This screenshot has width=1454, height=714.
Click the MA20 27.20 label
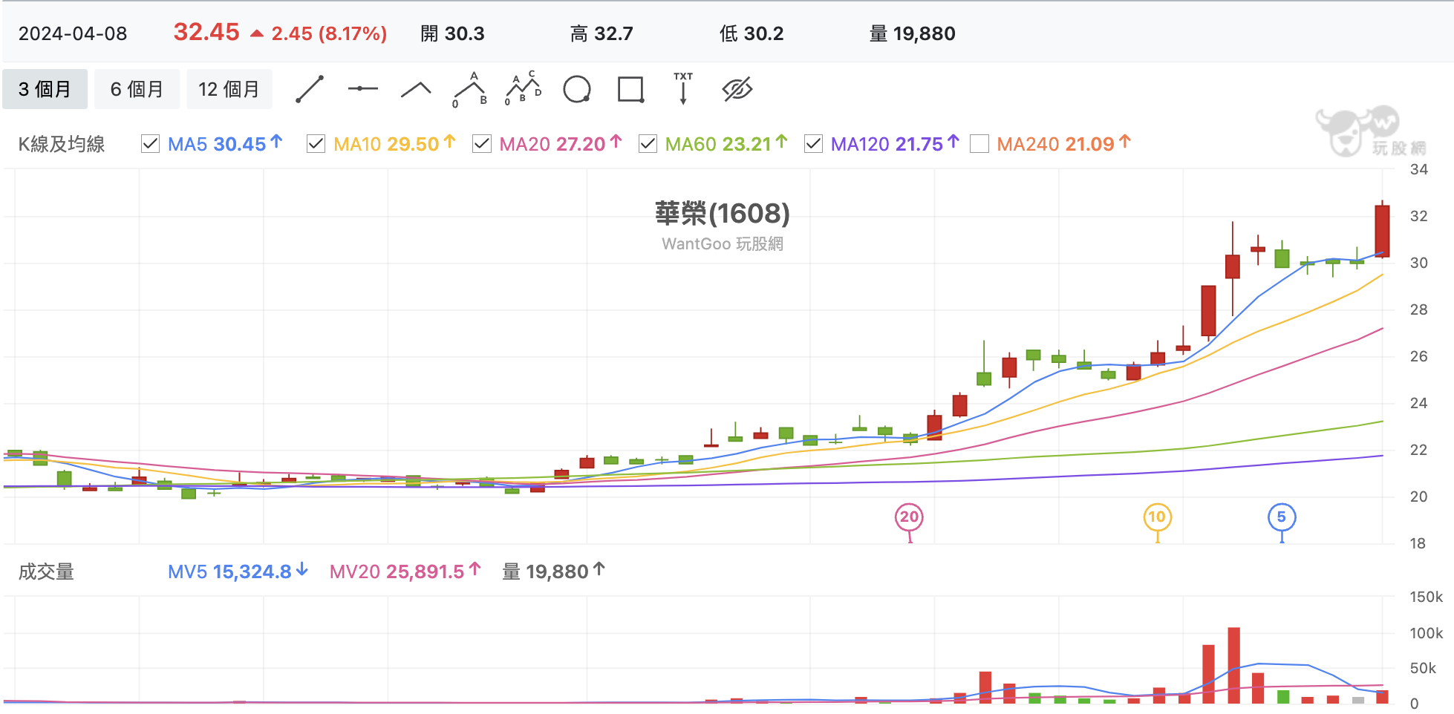click(561, 144)
